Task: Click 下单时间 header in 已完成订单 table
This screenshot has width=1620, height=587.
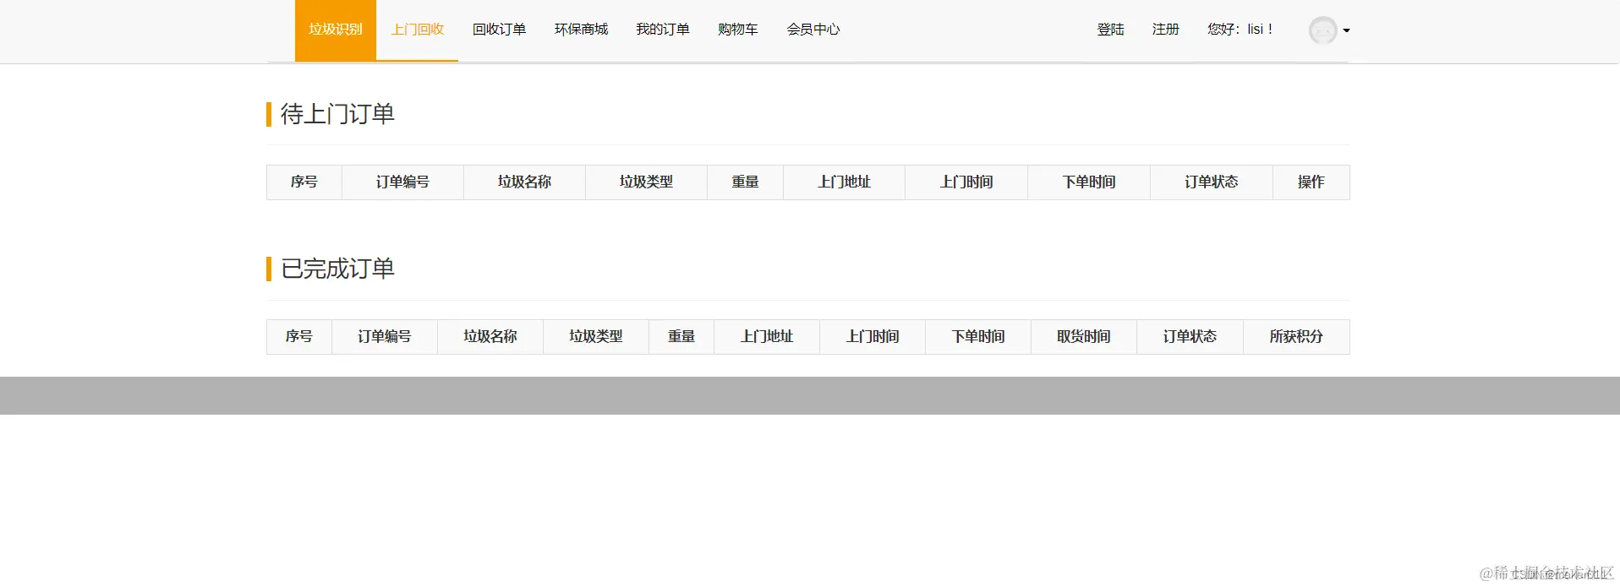Action: [978, 337]
